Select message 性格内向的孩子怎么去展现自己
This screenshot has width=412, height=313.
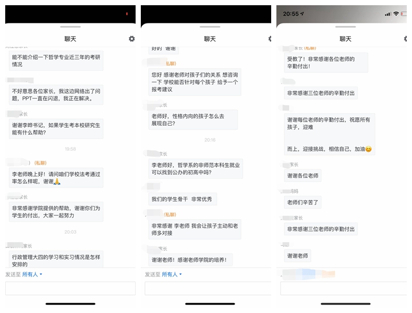tap(193, 119)
